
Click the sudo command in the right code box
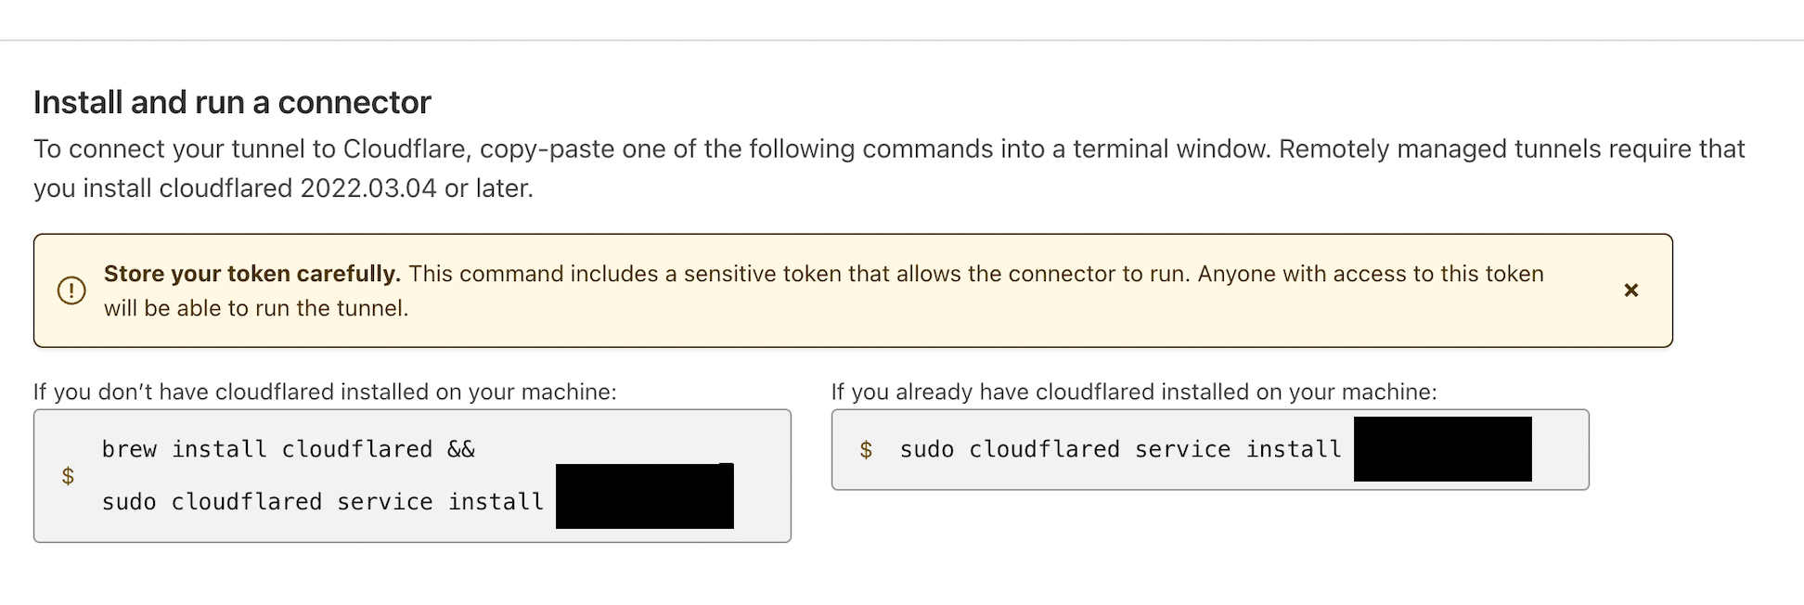click(1120, 450)
